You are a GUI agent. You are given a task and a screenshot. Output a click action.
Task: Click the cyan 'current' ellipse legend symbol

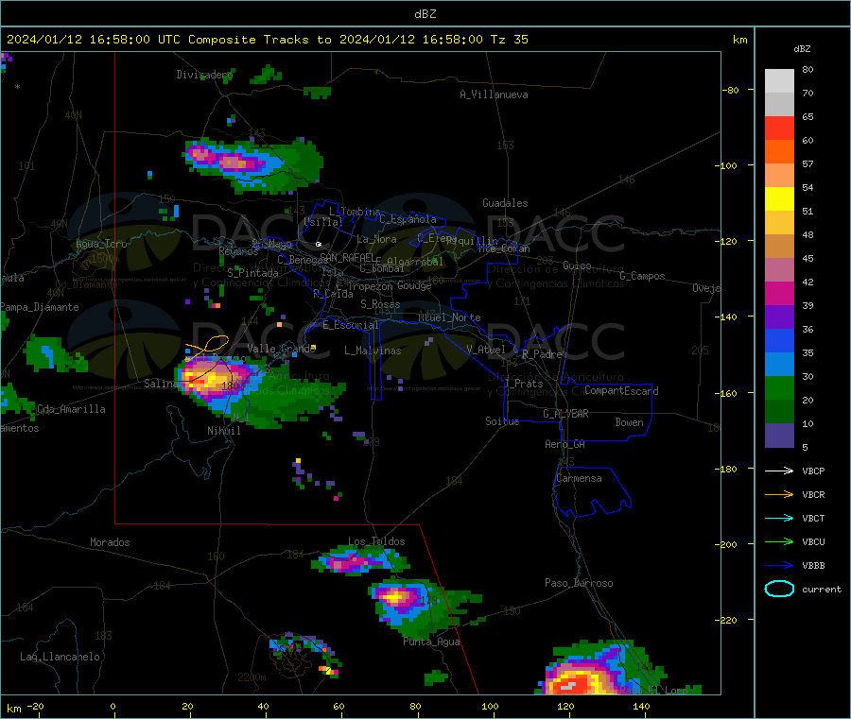(779, 589)
